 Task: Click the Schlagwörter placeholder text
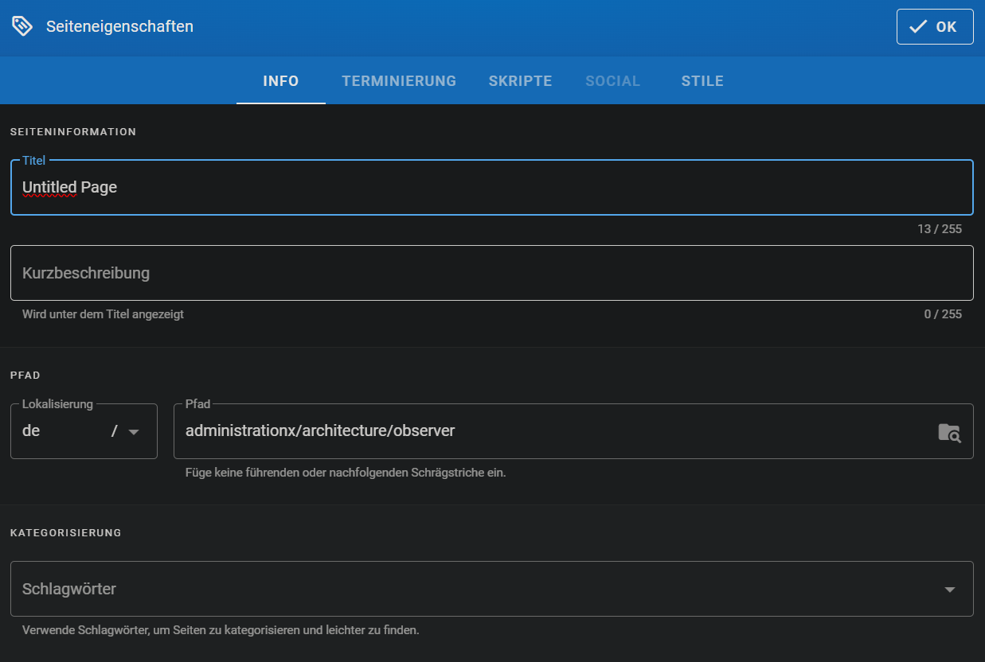(69, 590)
